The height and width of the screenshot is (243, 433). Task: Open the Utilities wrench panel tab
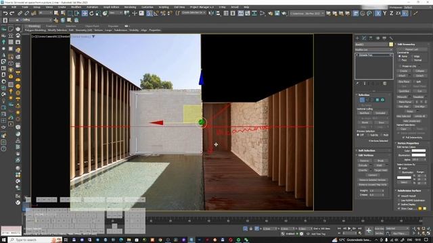tap(391, 38)
